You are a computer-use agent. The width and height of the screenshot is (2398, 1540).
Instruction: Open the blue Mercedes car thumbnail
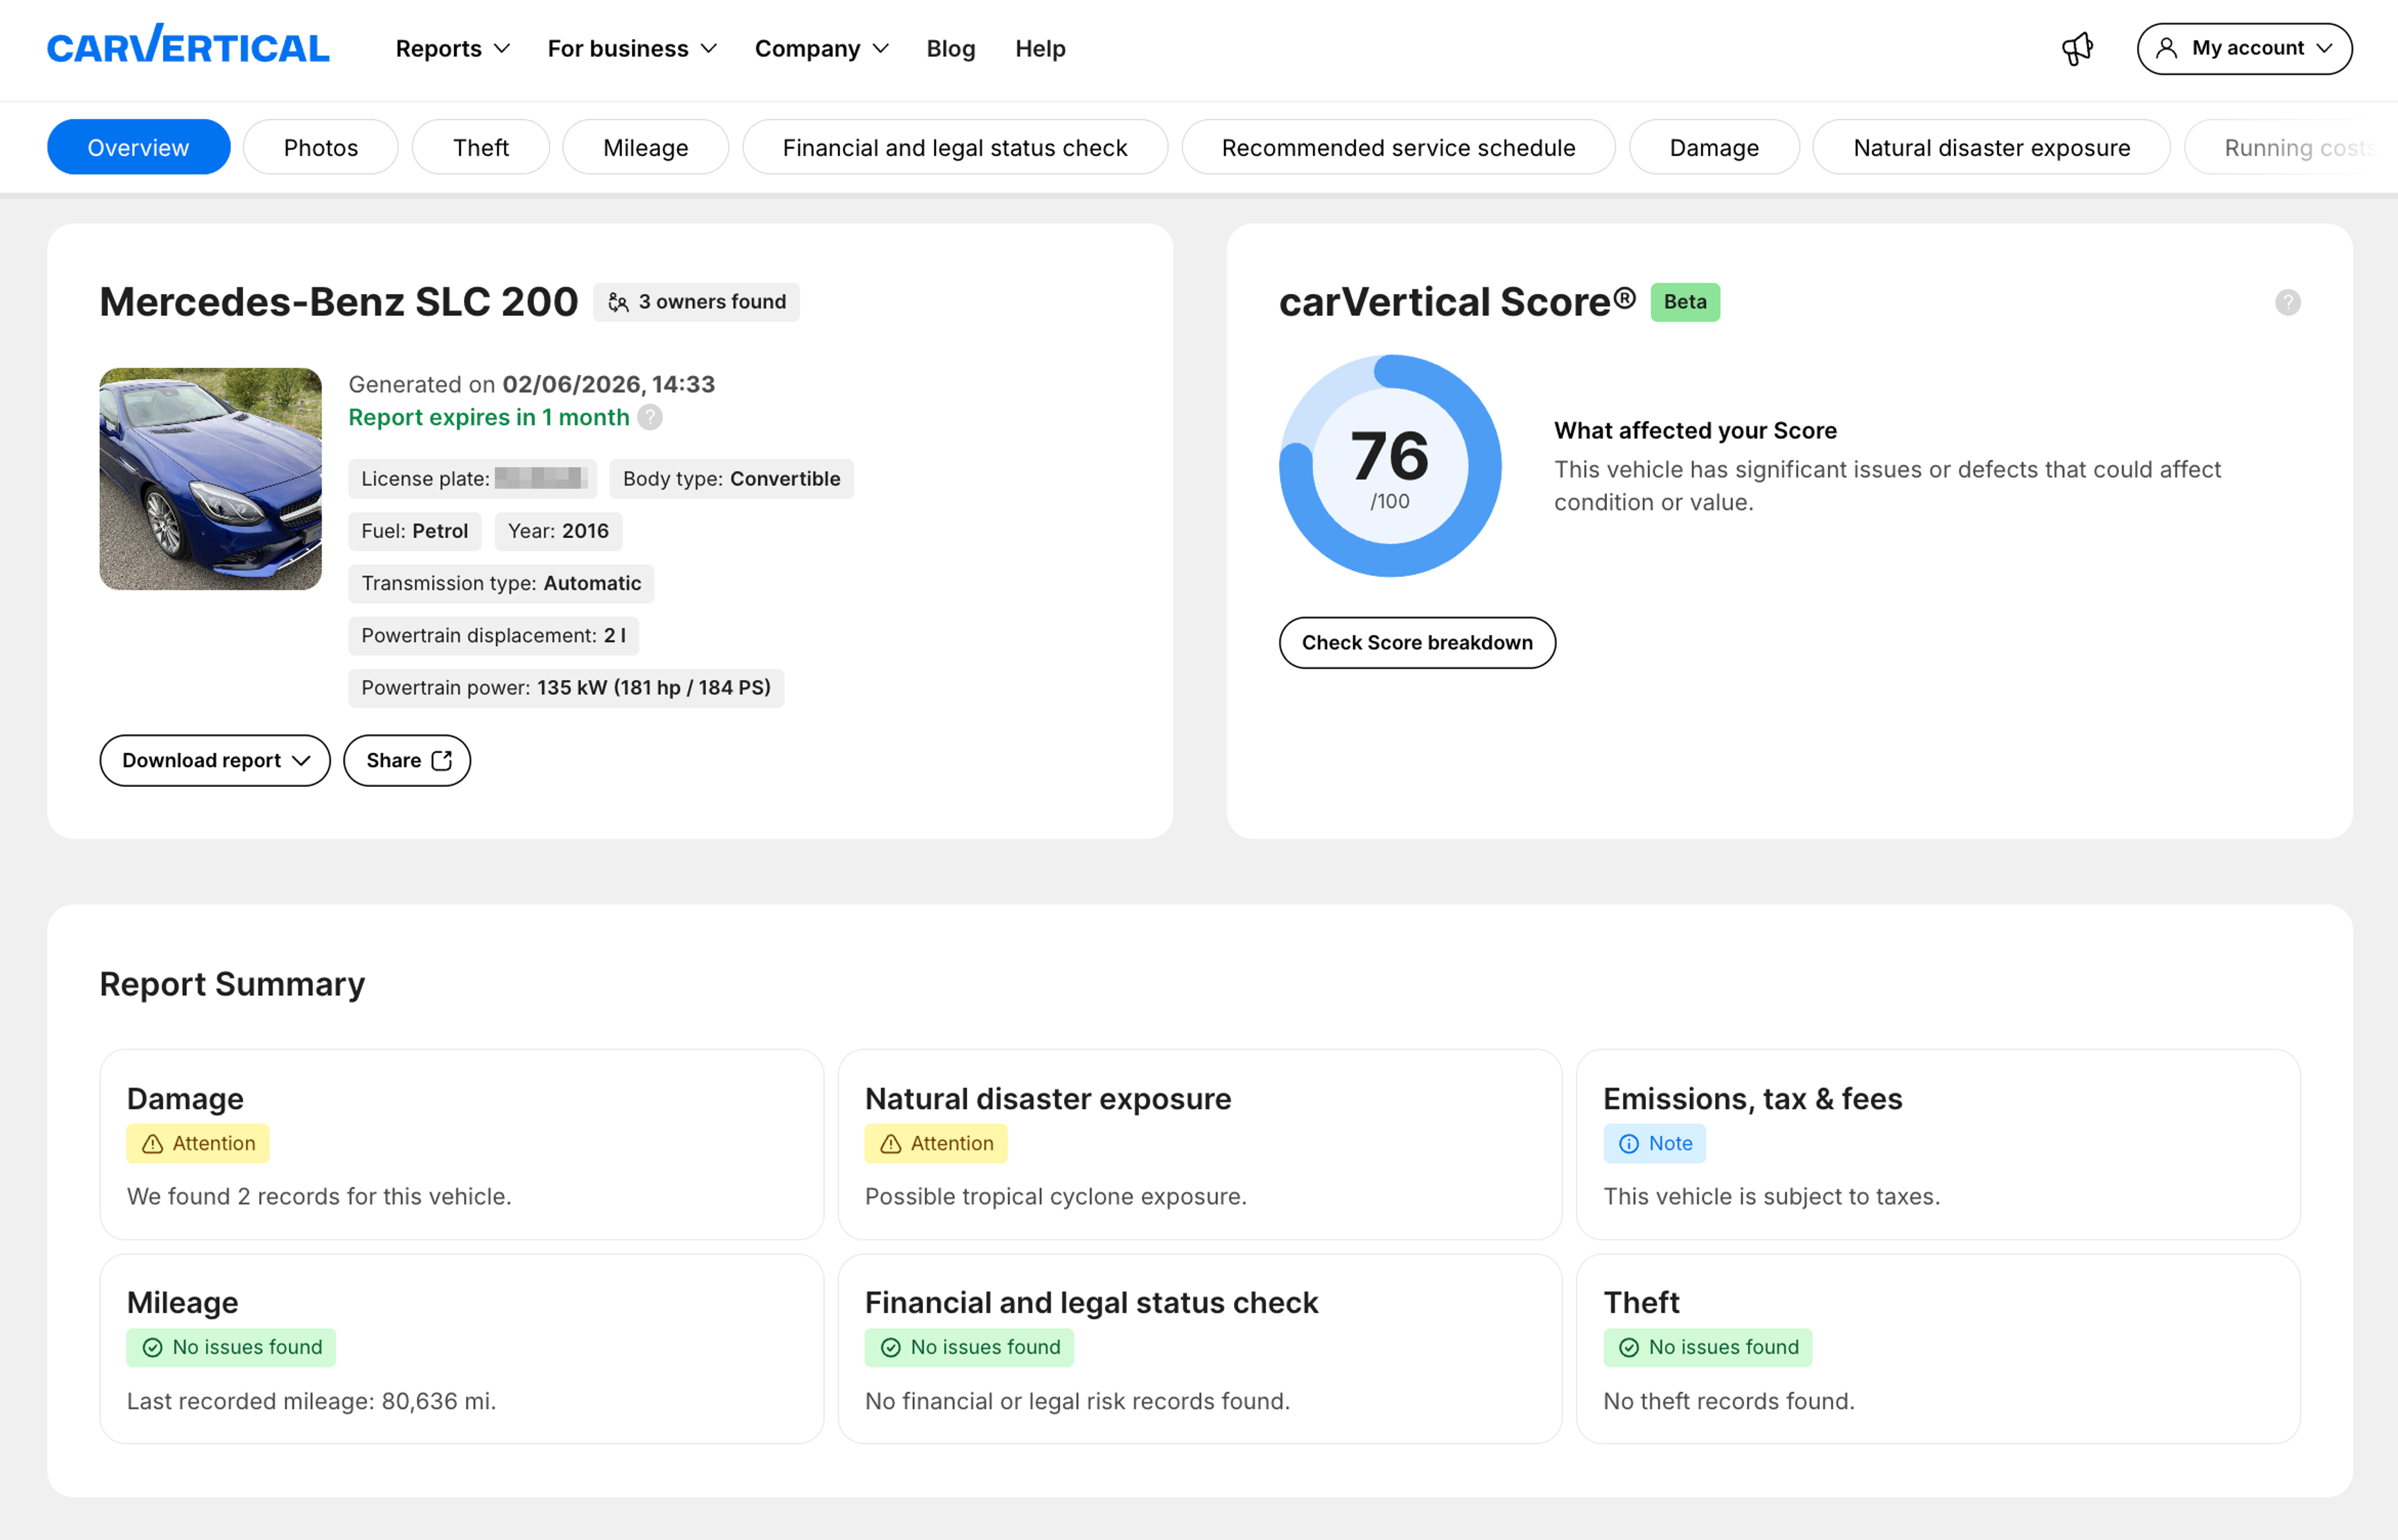pyautogui.click(x=211, y=478)
